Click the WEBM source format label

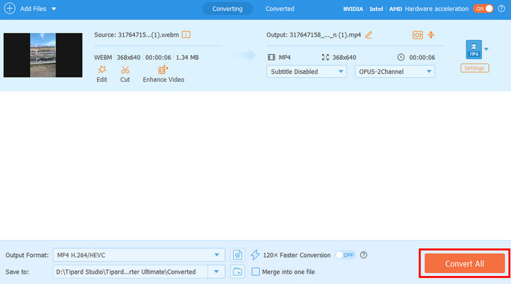pyautogui.click(x=103, y=58)
